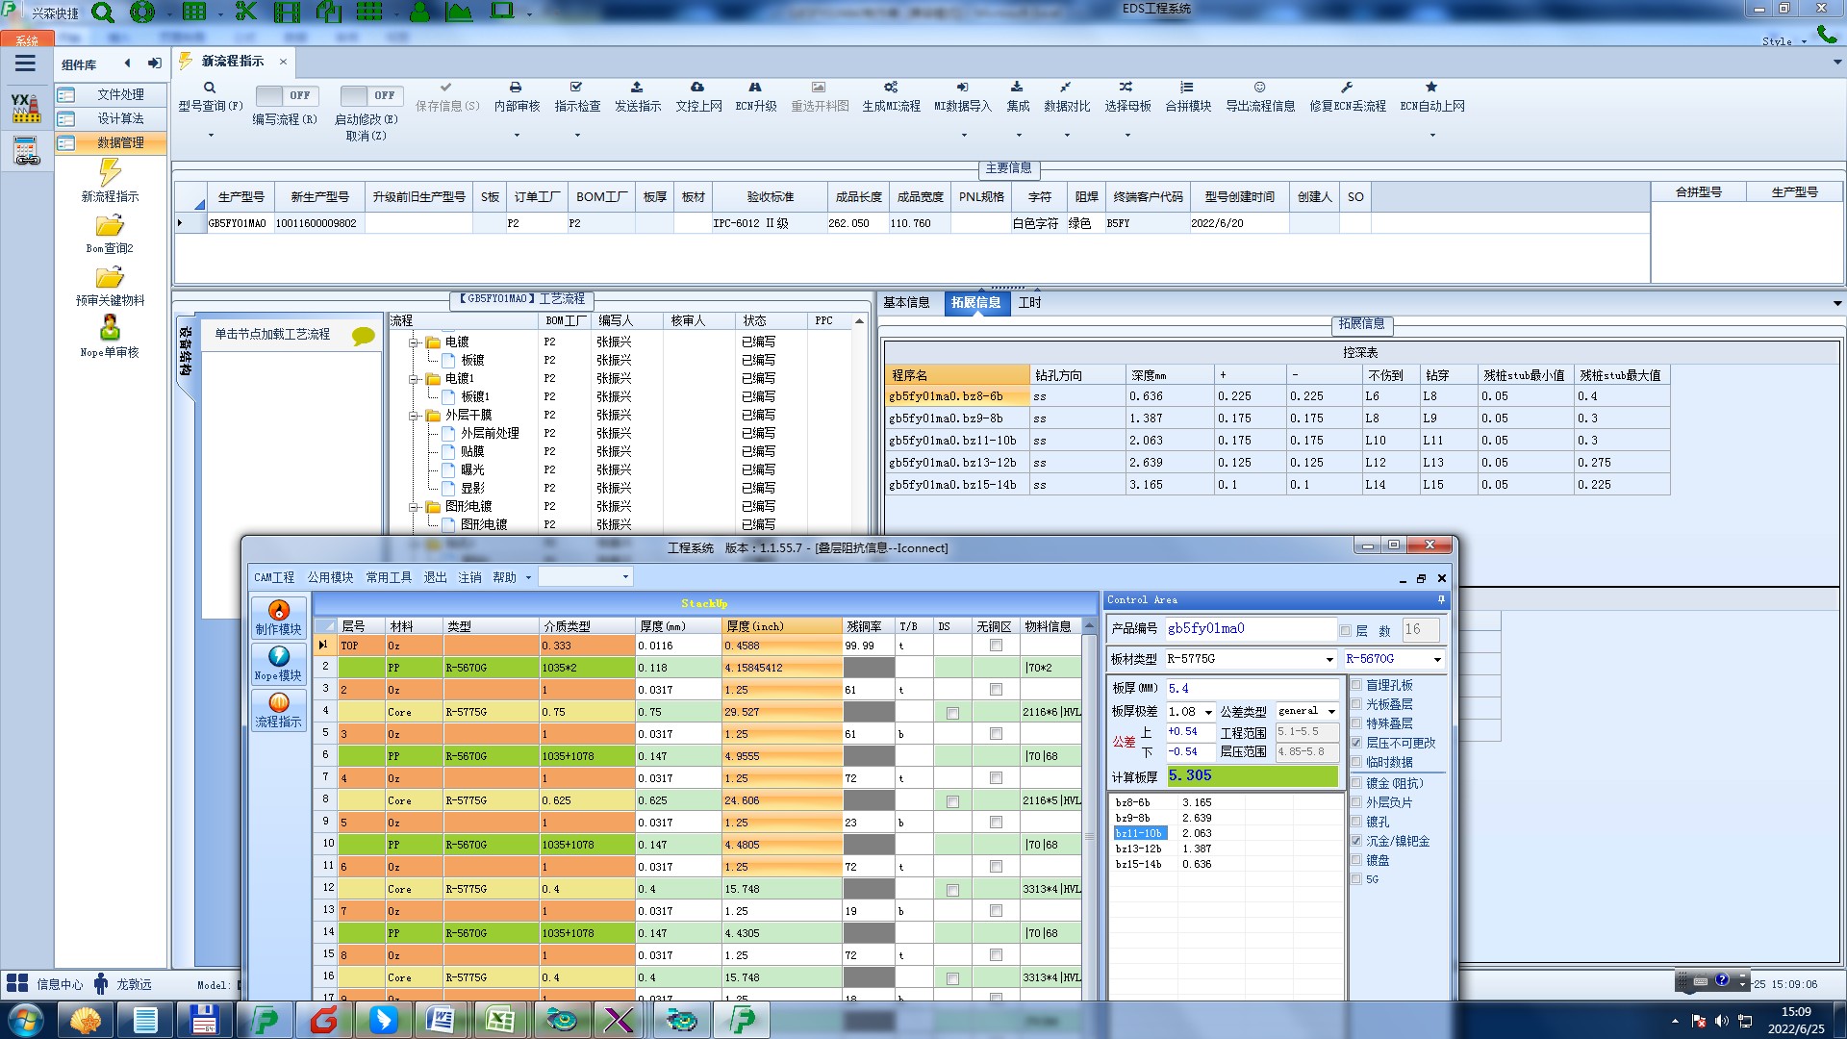Open the 板材类型 R-5775G dropdown
The height and width of the screenshot is (1039, 1847).
point(1329,660)
